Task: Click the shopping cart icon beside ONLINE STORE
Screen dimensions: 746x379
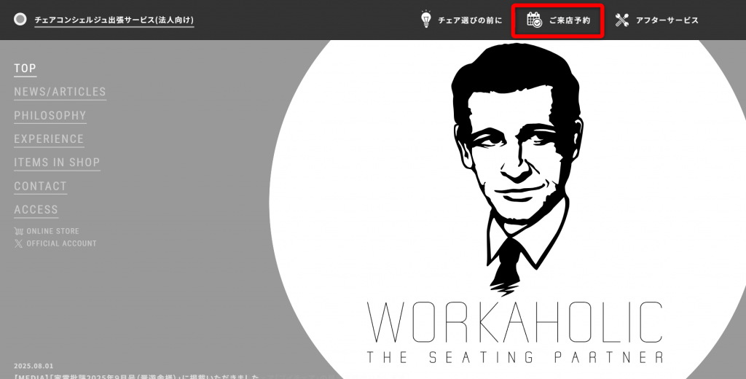Action: click(x=19, y=231)
